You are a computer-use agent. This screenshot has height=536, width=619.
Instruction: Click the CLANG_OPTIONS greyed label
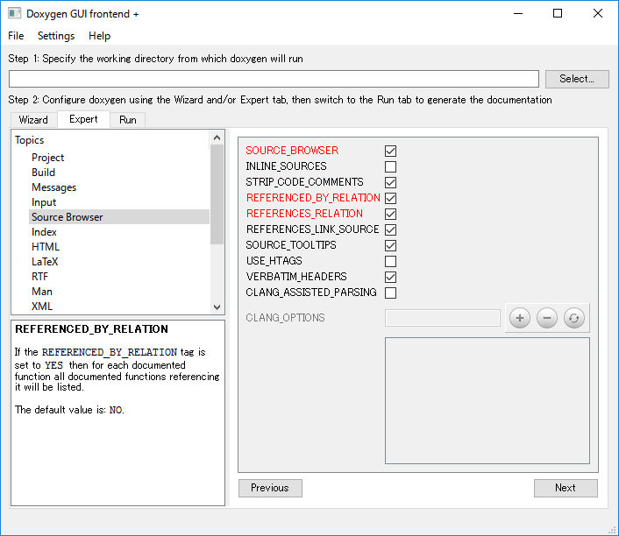pyautogui.click(x=285, y=318)
